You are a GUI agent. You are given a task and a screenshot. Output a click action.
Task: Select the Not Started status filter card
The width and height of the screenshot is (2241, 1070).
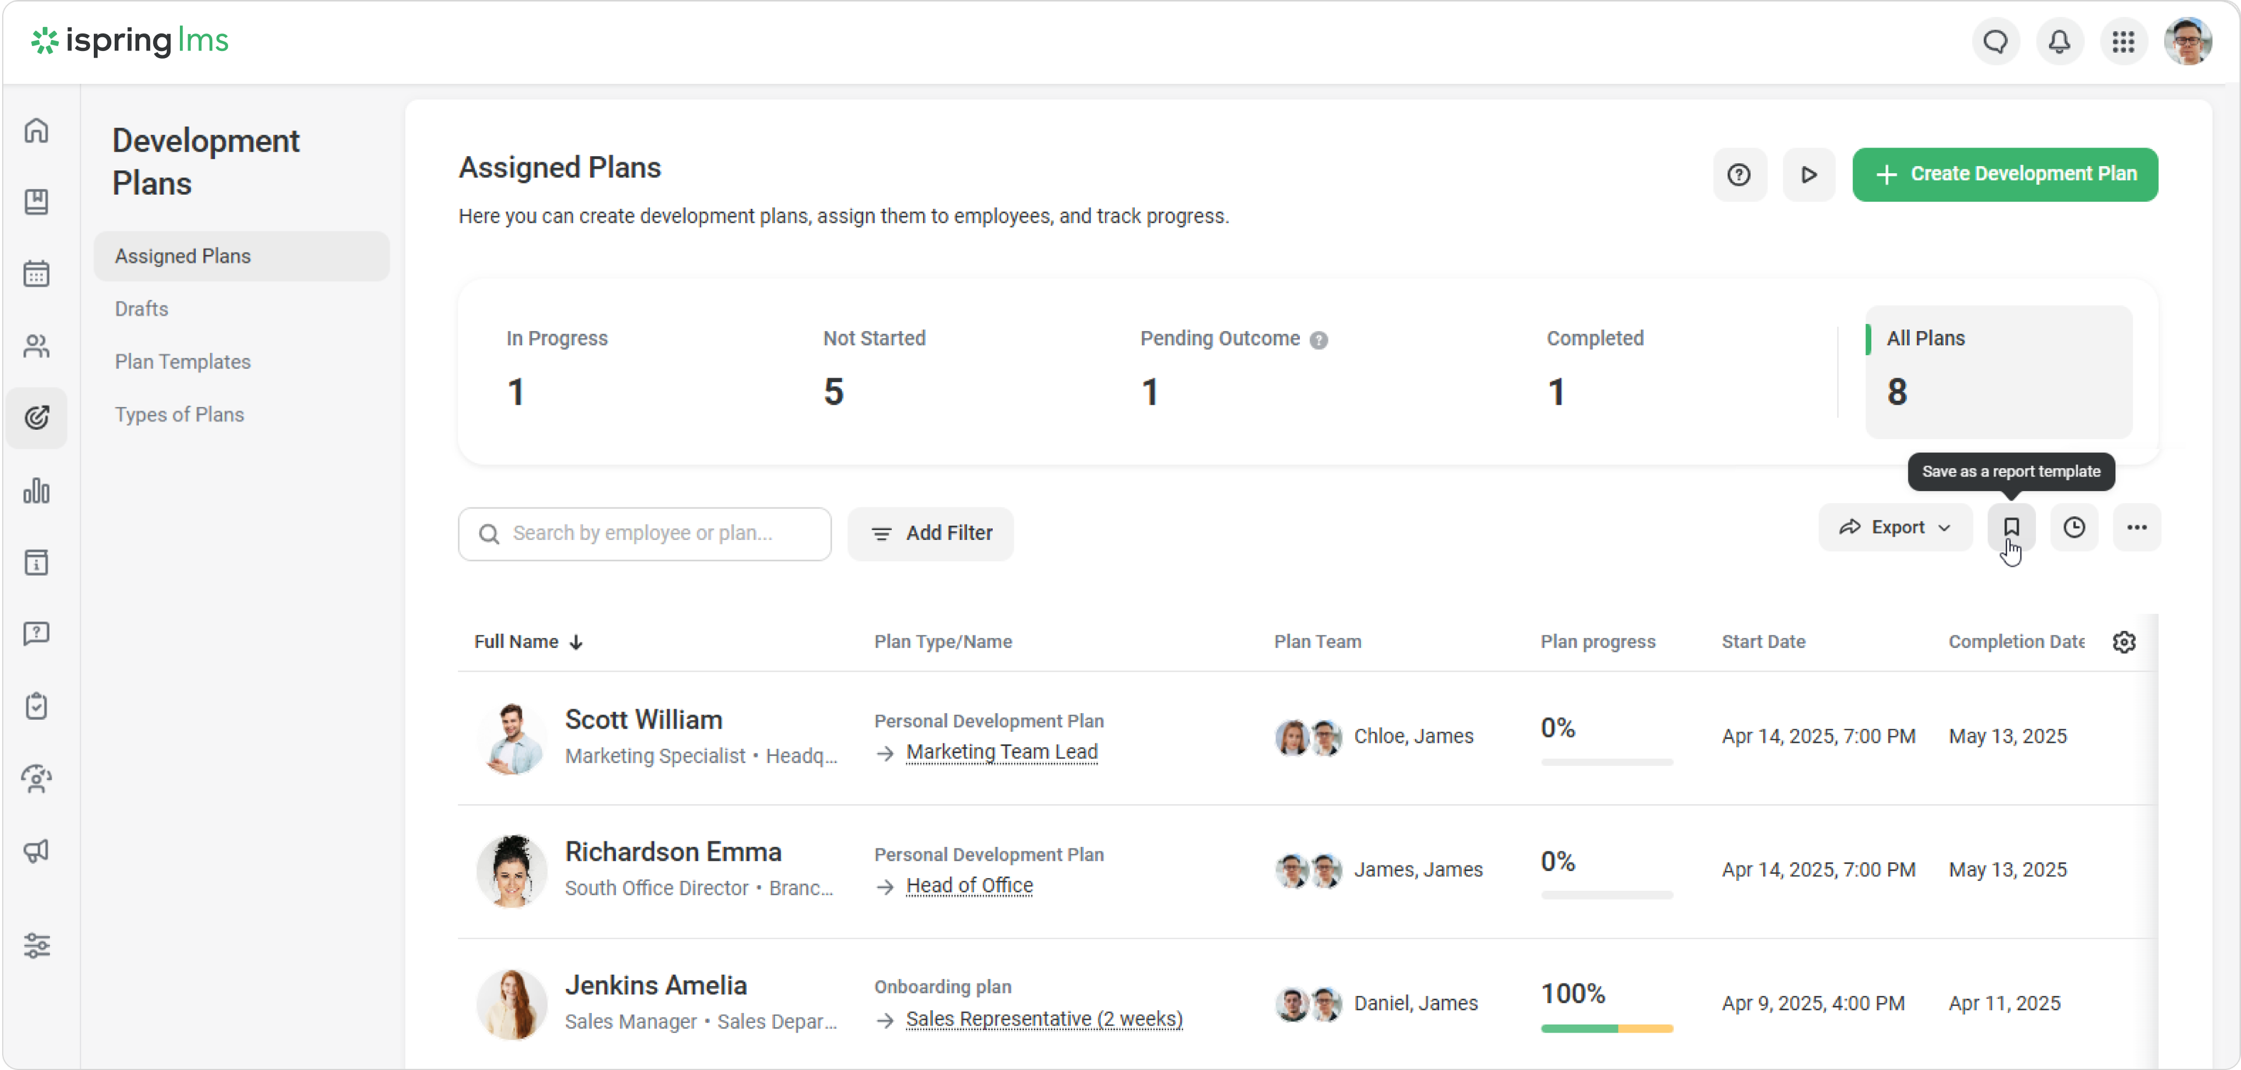pos(874,369)
